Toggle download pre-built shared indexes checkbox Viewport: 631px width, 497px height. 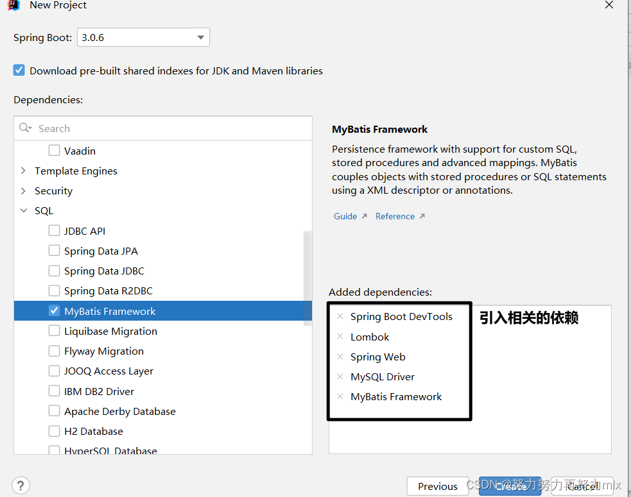pos(19,71)
